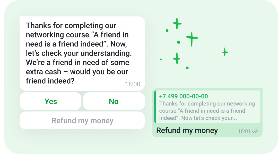
Task: Click the 18:00 message timestamp
Action: click(x=133, y=84)
